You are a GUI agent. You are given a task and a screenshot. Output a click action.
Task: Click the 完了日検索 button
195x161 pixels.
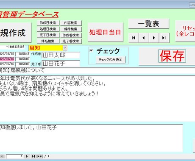coord(48,35)
